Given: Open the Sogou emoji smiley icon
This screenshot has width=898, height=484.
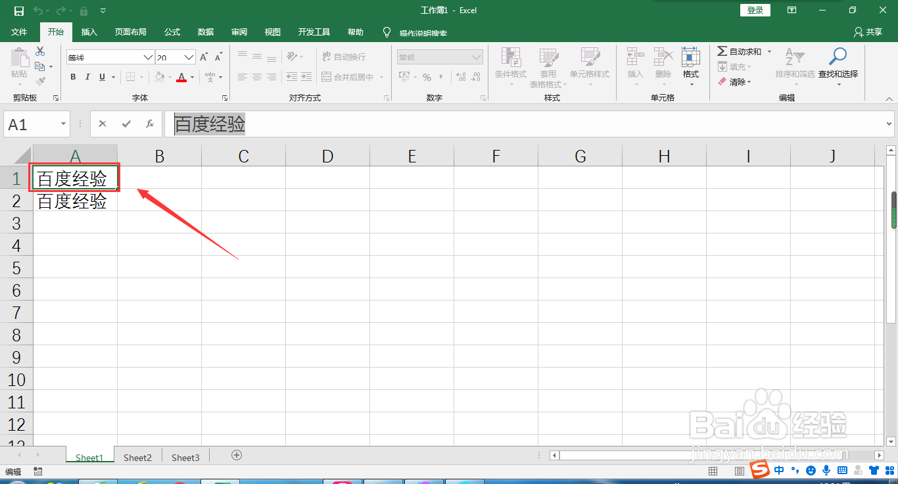Looking at the screenshot, I should 811,470.
